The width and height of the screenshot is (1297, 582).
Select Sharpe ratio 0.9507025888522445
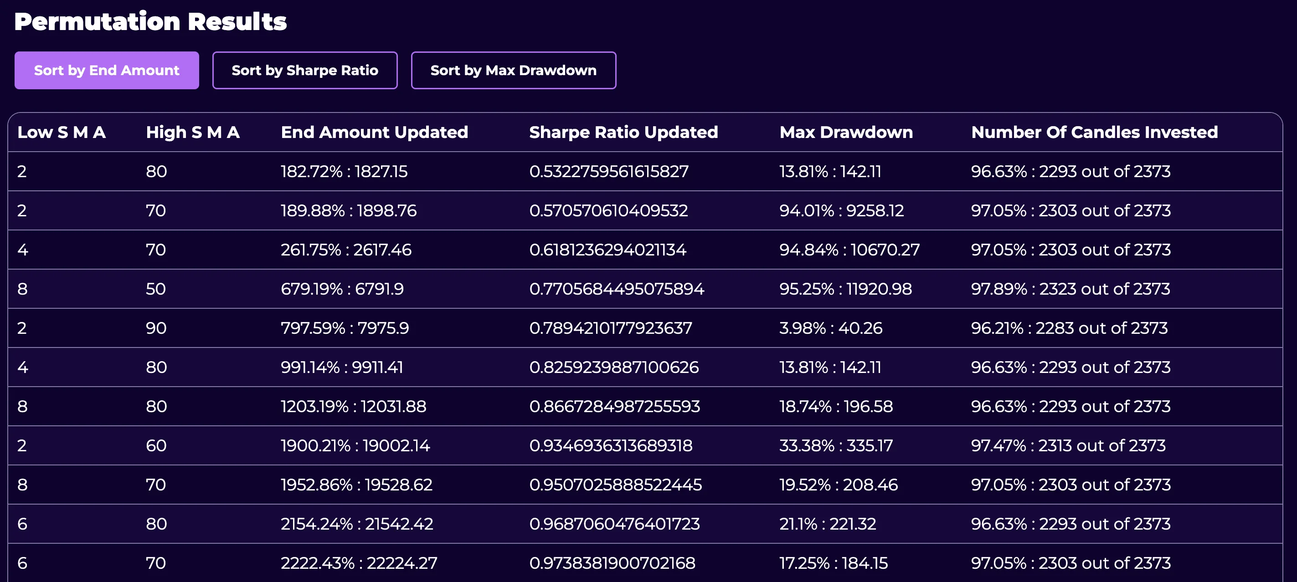coord(615,485)
